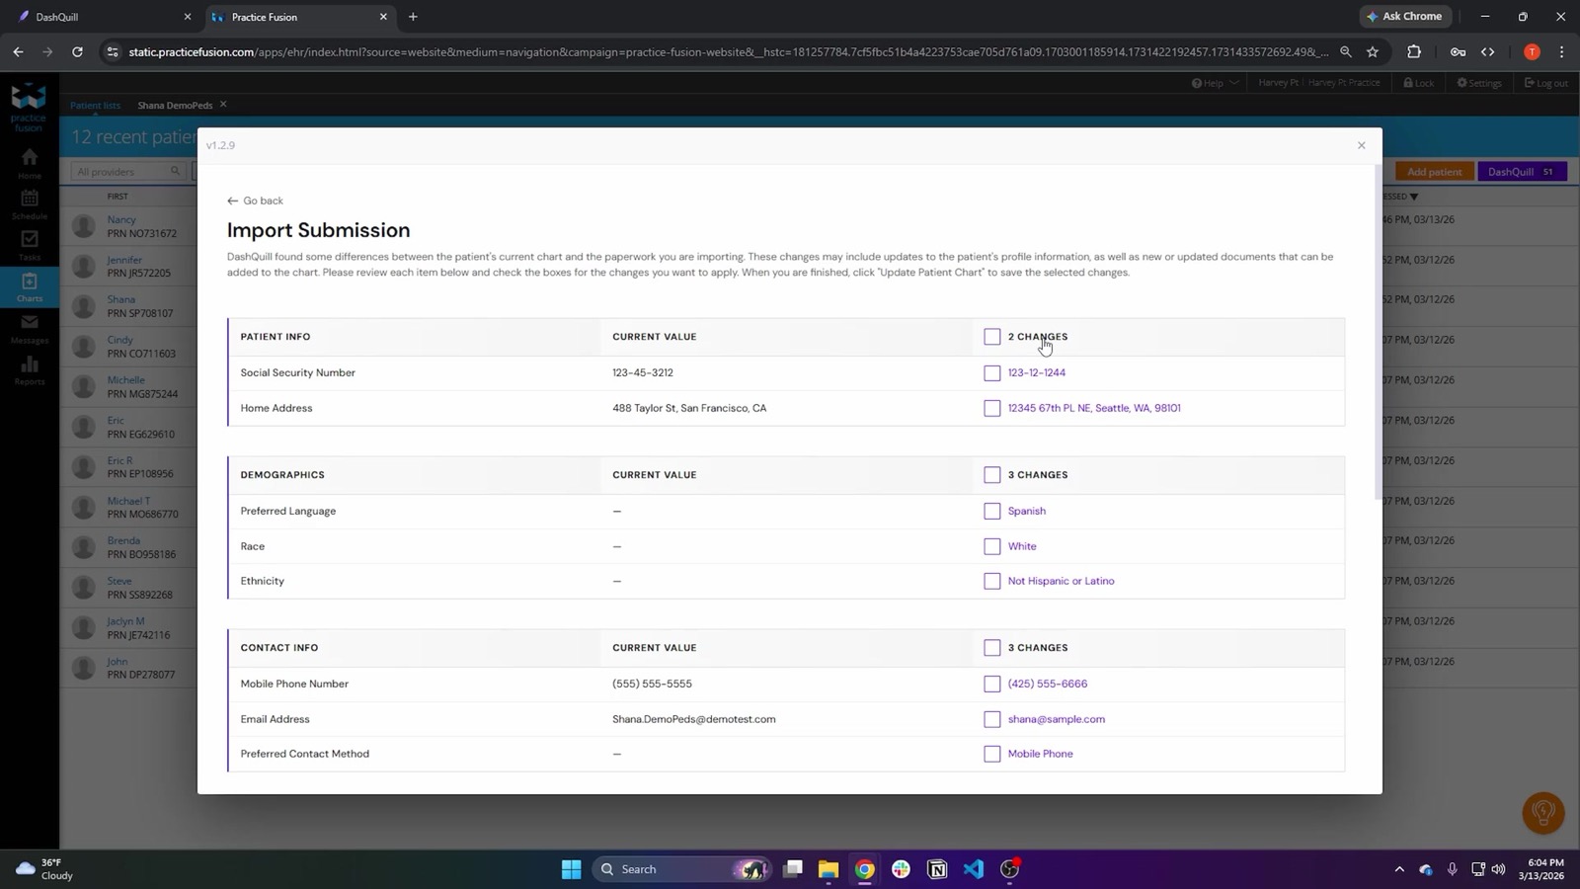Bookmark this page with the star icon

pyautogui.click(x=1373, y=51)
